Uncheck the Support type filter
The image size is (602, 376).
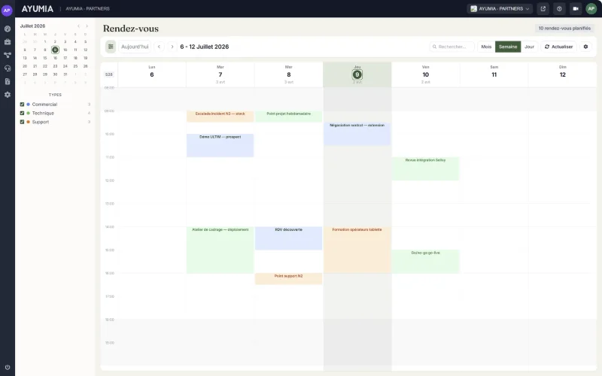pos(22,122)
